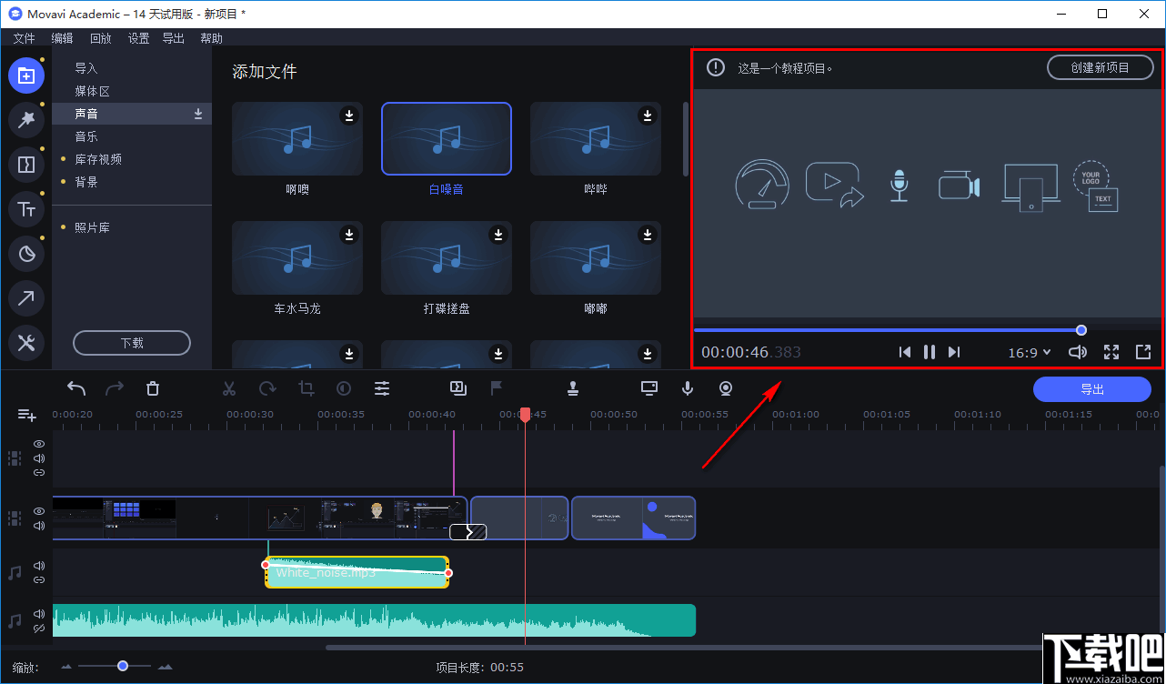The image size is (1166, 684).
Task: Pause playback in the preview player
Action: [x=929, y=352]
